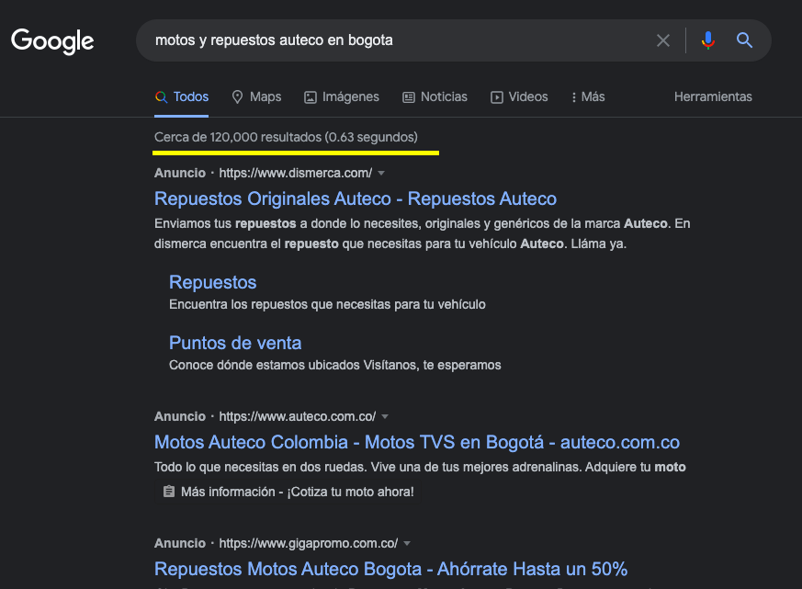Viewport: 802px width, 589px height.
Task: Open Motos Auteco Colombia result
Action: click(417, 442)
